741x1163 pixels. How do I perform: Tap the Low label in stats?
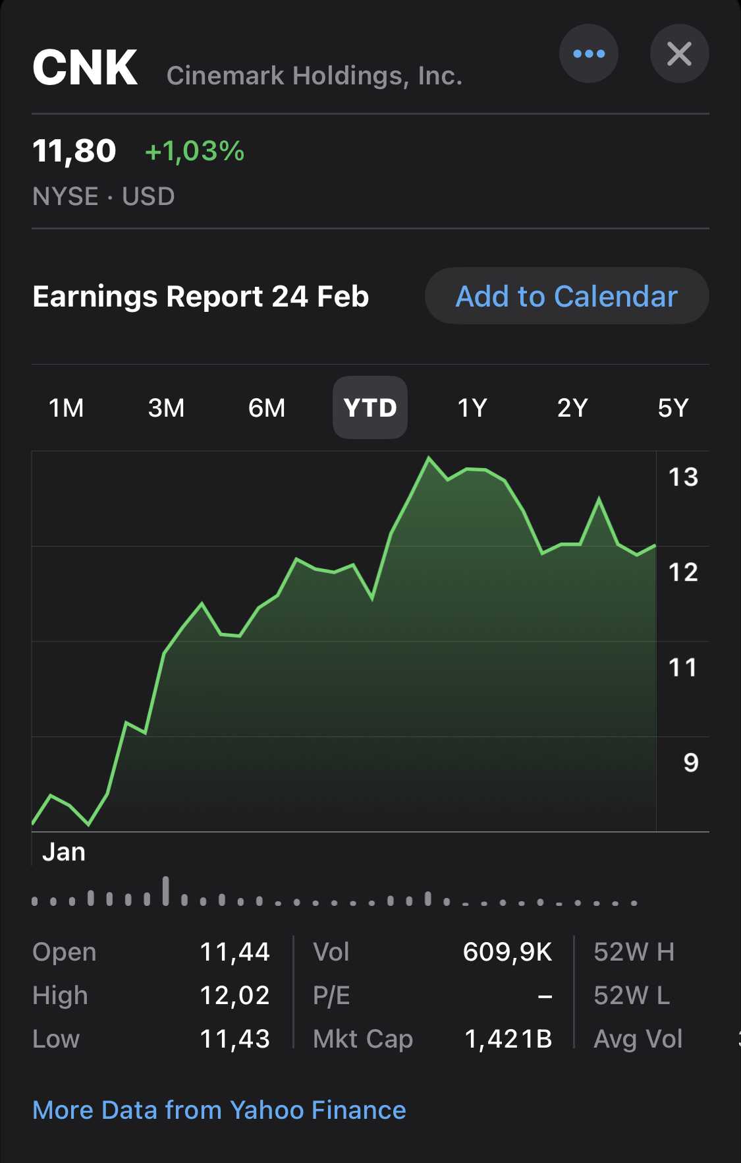click(x=56, y=1039)
